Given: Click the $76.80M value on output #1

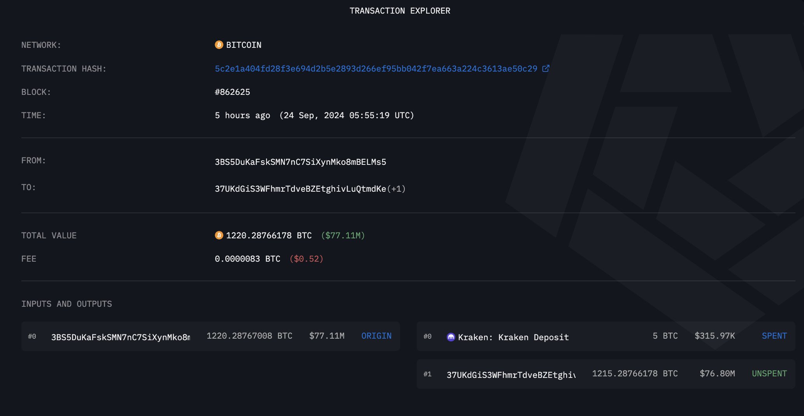Looking at the screenshot, I should pos(717,374).
